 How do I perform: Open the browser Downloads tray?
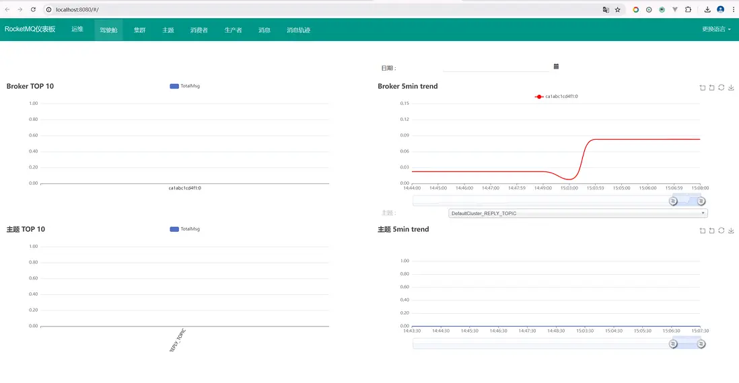(707, 9)
